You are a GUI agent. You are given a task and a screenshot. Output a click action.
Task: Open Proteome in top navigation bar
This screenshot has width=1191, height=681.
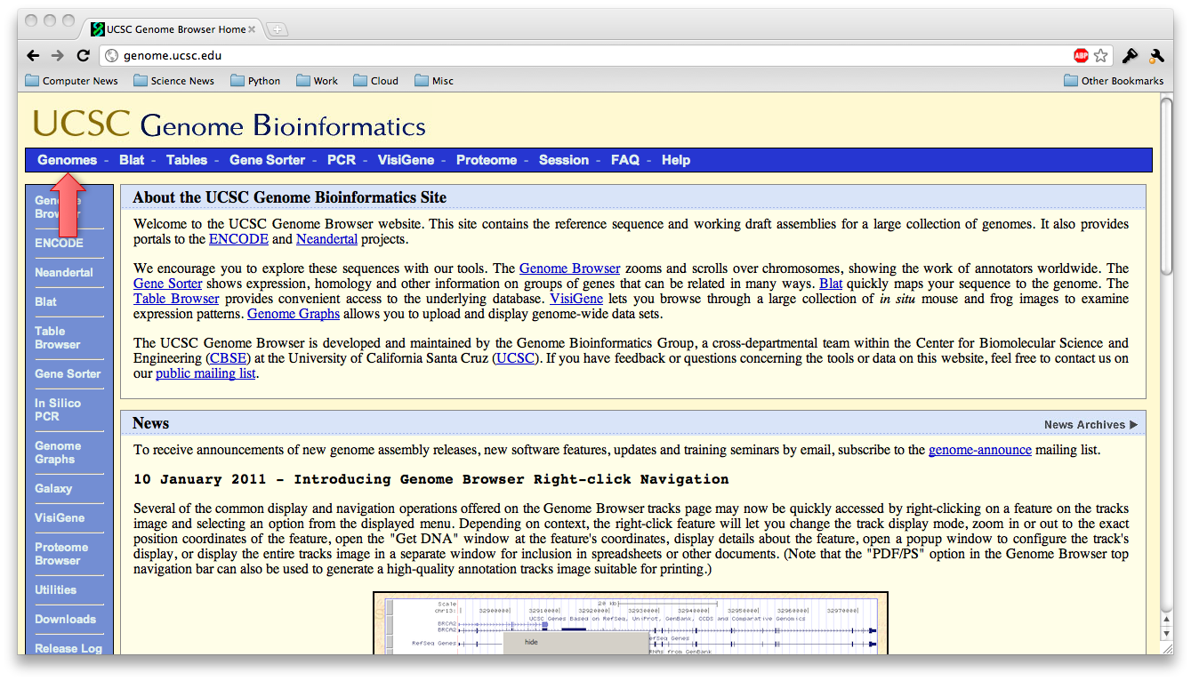click(487, 160)
